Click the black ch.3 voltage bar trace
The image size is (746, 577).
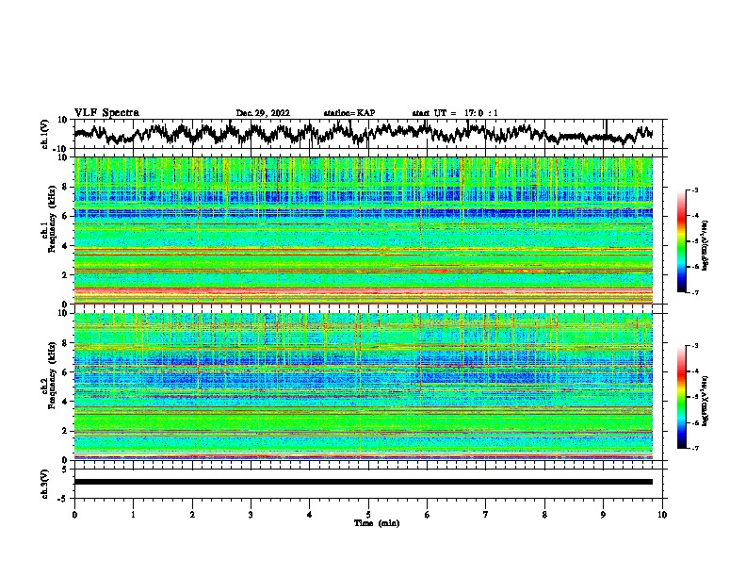coord(363,482)
